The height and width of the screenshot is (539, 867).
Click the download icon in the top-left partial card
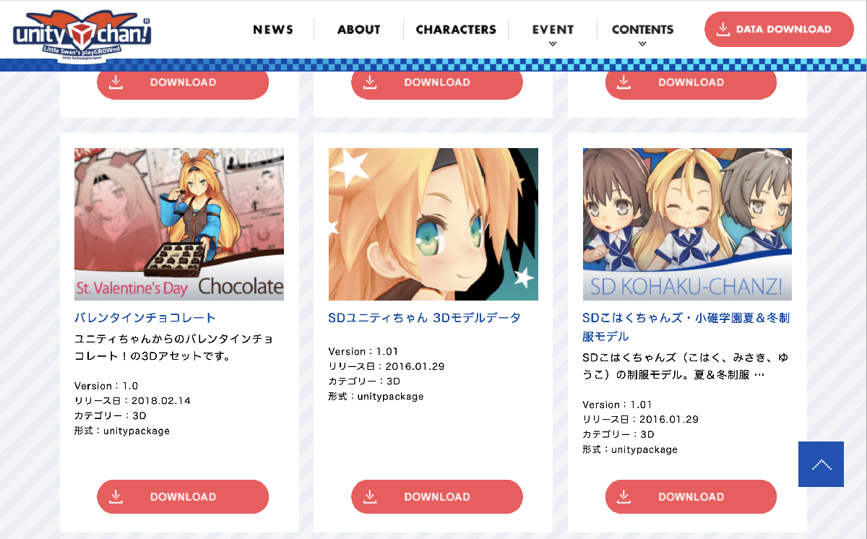coord(116,82)
